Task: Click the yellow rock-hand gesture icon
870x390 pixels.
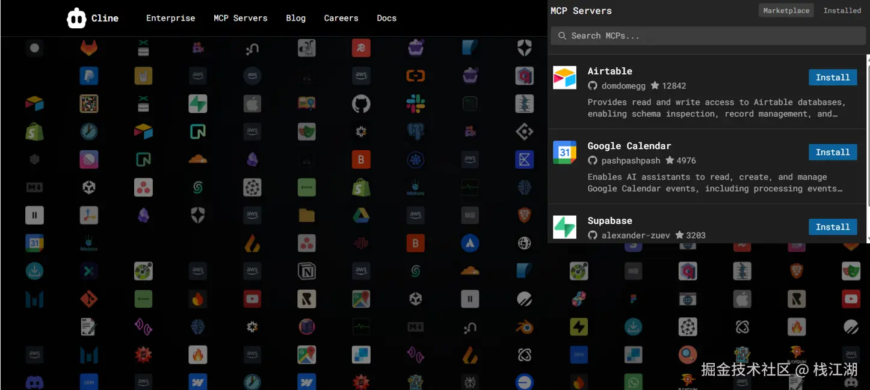Action: 143,76
